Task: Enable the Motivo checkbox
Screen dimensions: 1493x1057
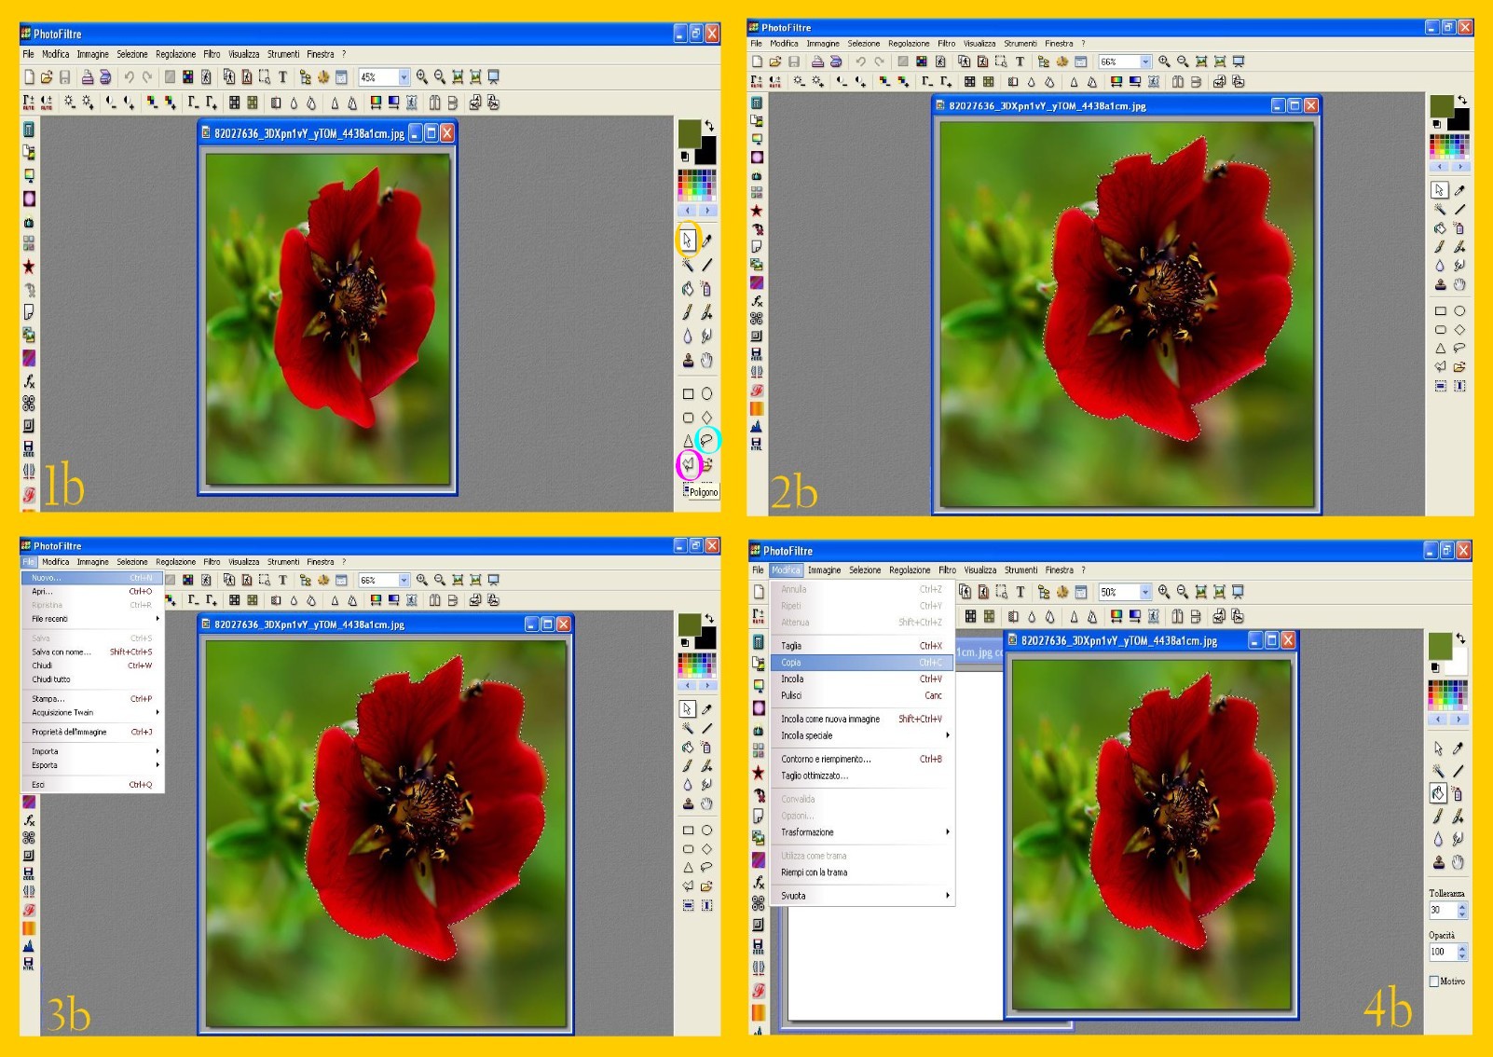Action: (x=1434, y=981)
